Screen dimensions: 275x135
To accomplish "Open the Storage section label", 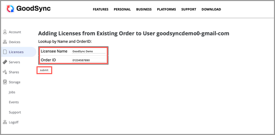I will (x=15, y=82).
